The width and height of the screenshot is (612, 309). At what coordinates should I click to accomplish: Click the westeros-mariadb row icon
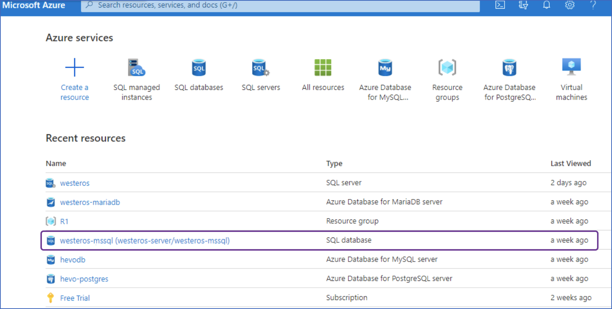pos(51,202)
